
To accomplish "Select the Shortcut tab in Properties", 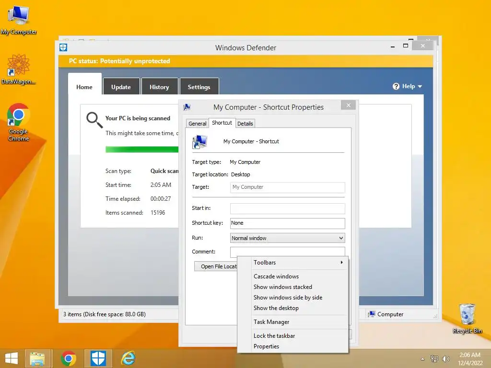I will tap(222, 123).
